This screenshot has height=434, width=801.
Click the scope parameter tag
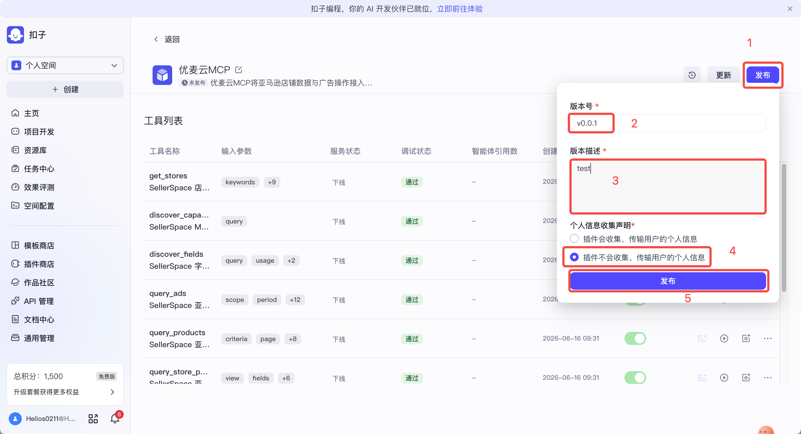[x=235, y=300]
